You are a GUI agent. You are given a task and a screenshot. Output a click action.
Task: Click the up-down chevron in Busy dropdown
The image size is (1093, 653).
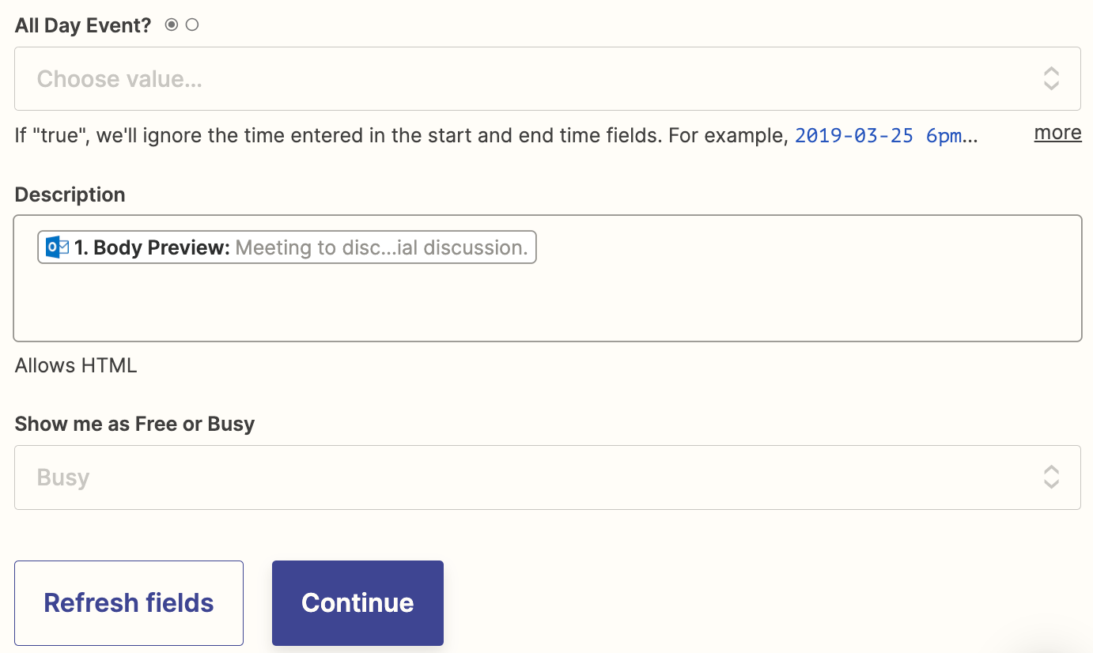(x=1051, y=477)
